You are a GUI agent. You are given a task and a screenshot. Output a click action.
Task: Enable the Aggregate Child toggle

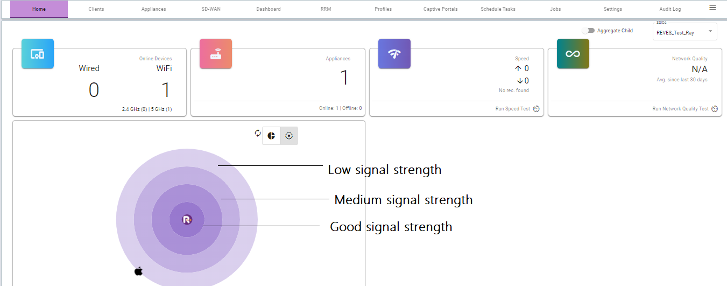(588, 31)
